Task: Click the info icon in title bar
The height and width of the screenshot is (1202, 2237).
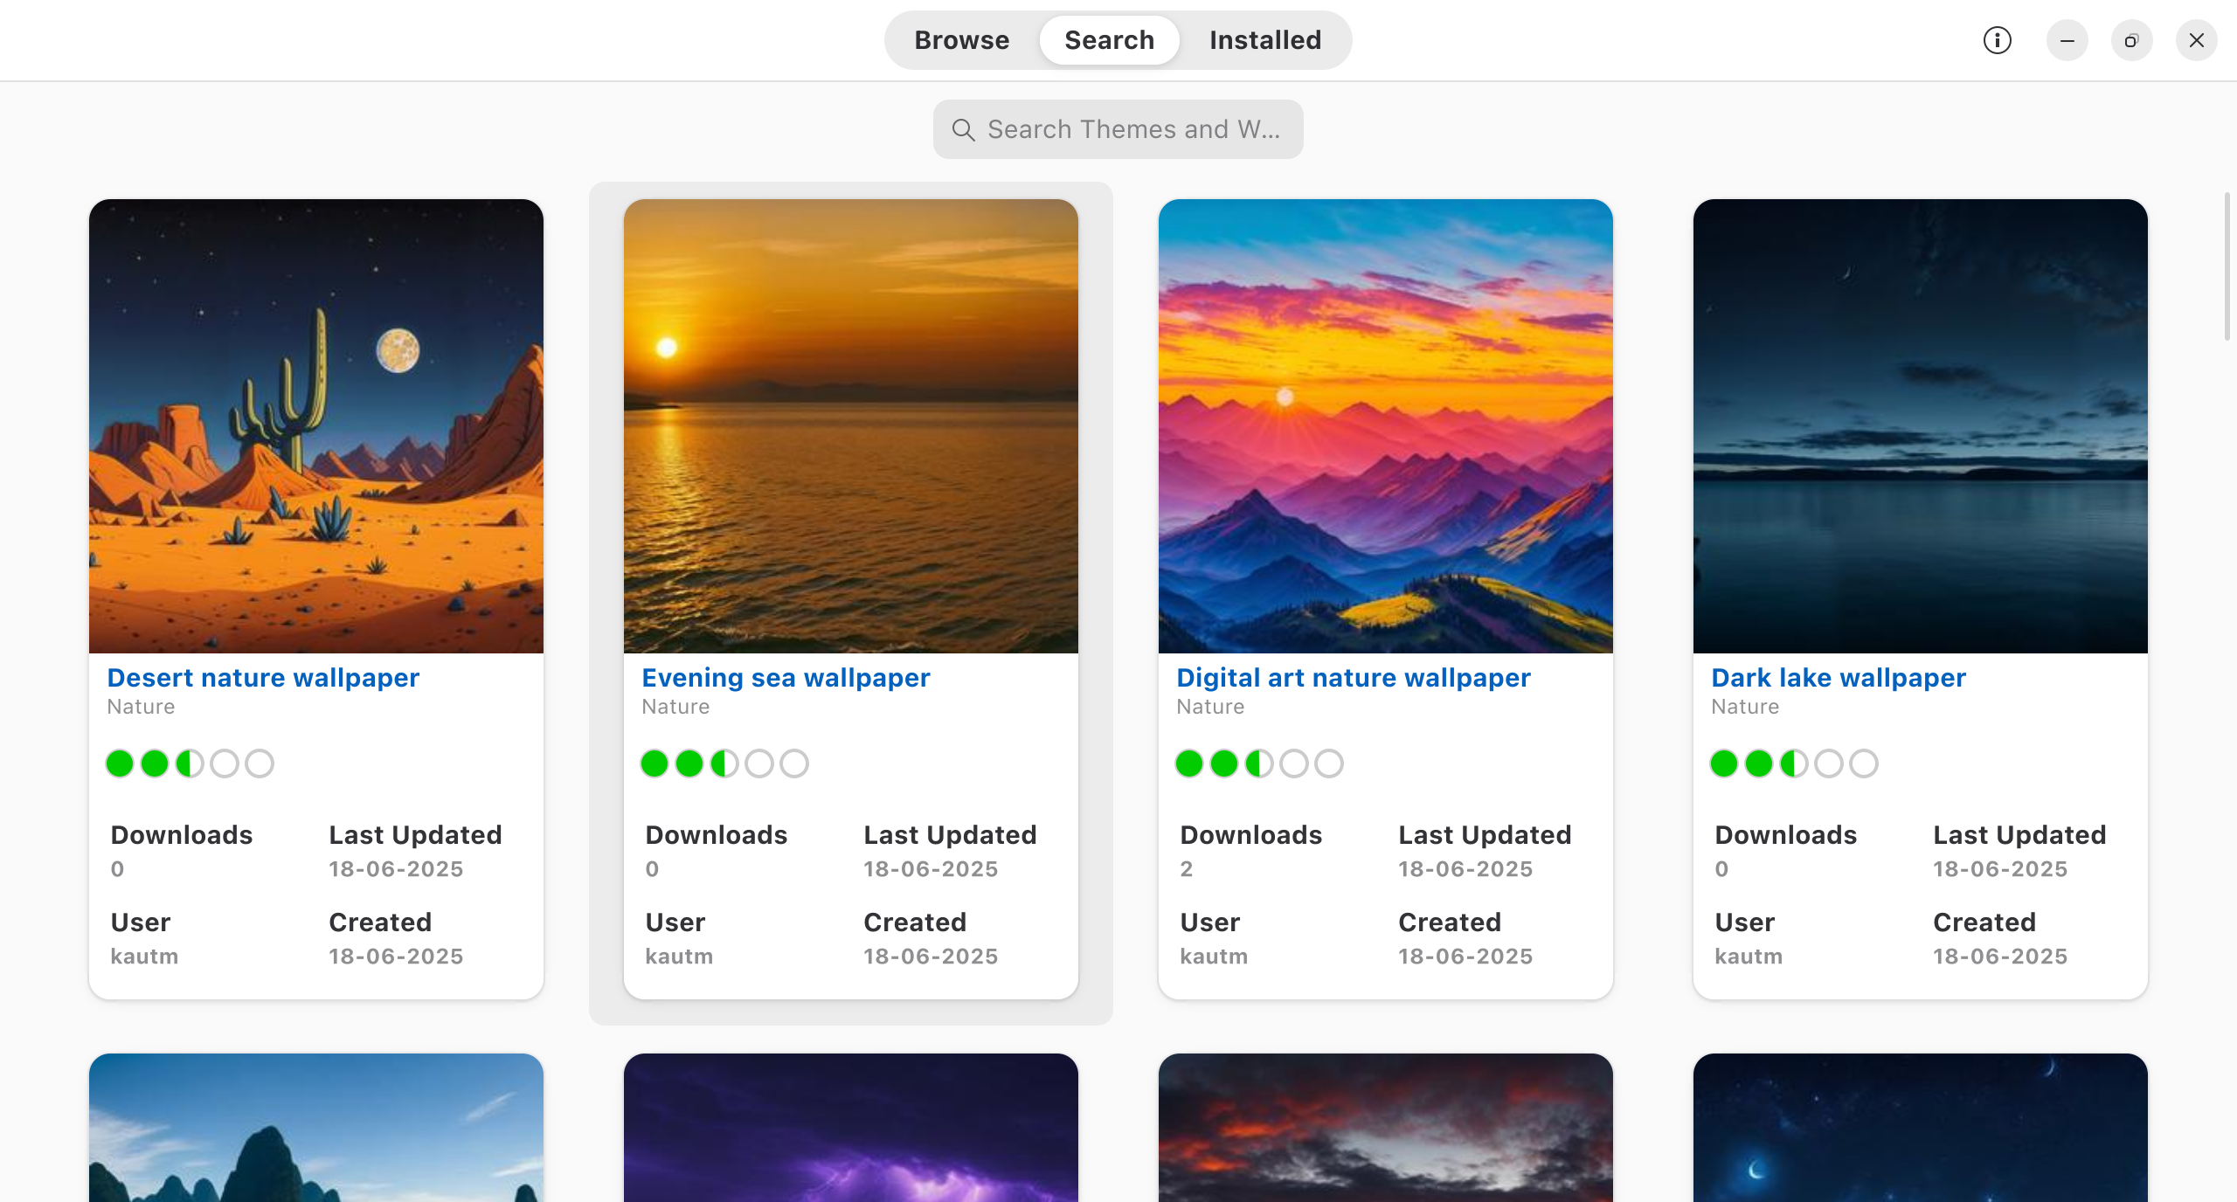Action: (x=1997, y=40)
